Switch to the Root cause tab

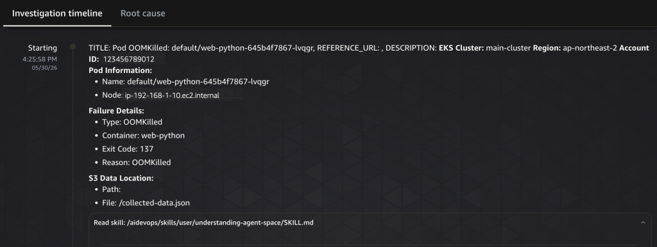coord(142,13)
